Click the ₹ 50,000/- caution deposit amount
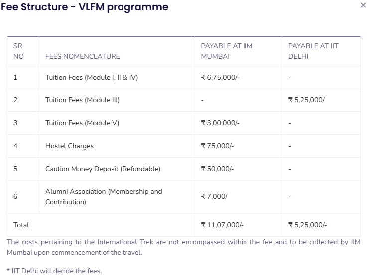 click(217, 169)
